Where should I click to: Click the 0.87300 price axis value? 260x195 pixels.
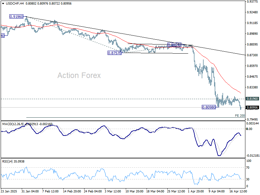coord(253,55)
